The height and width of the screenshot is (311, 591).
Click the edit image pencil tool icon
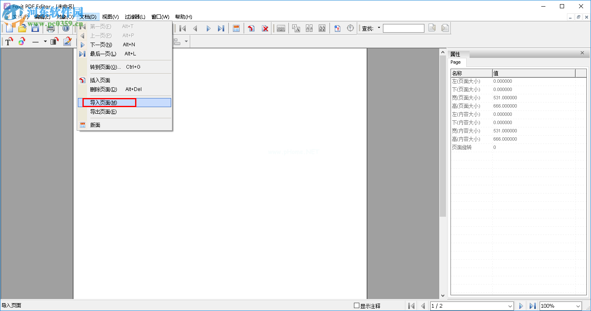tap(67, 41)
